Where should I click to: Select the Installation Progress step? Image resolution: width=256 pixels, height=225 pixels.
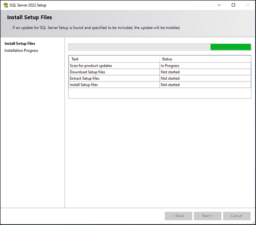21,50
